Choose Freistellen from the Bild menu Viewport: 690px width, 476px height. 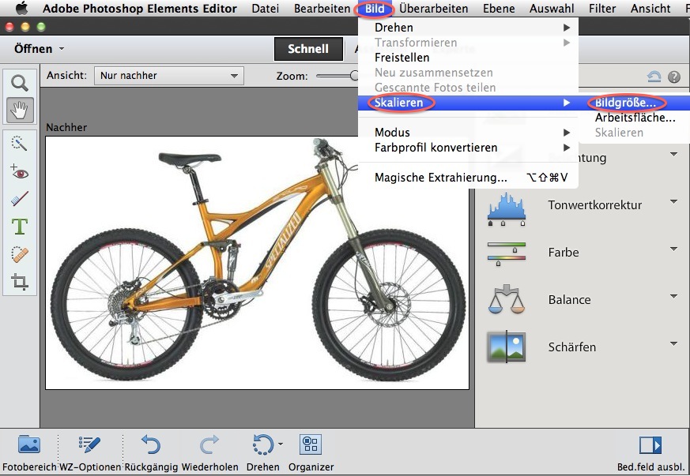(x=468, y=58)
